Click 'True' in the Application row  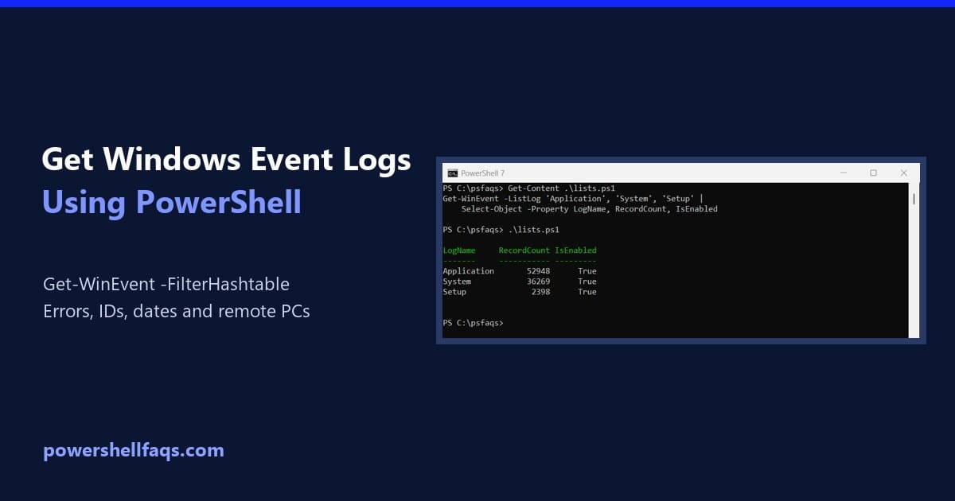coord(587,271)
